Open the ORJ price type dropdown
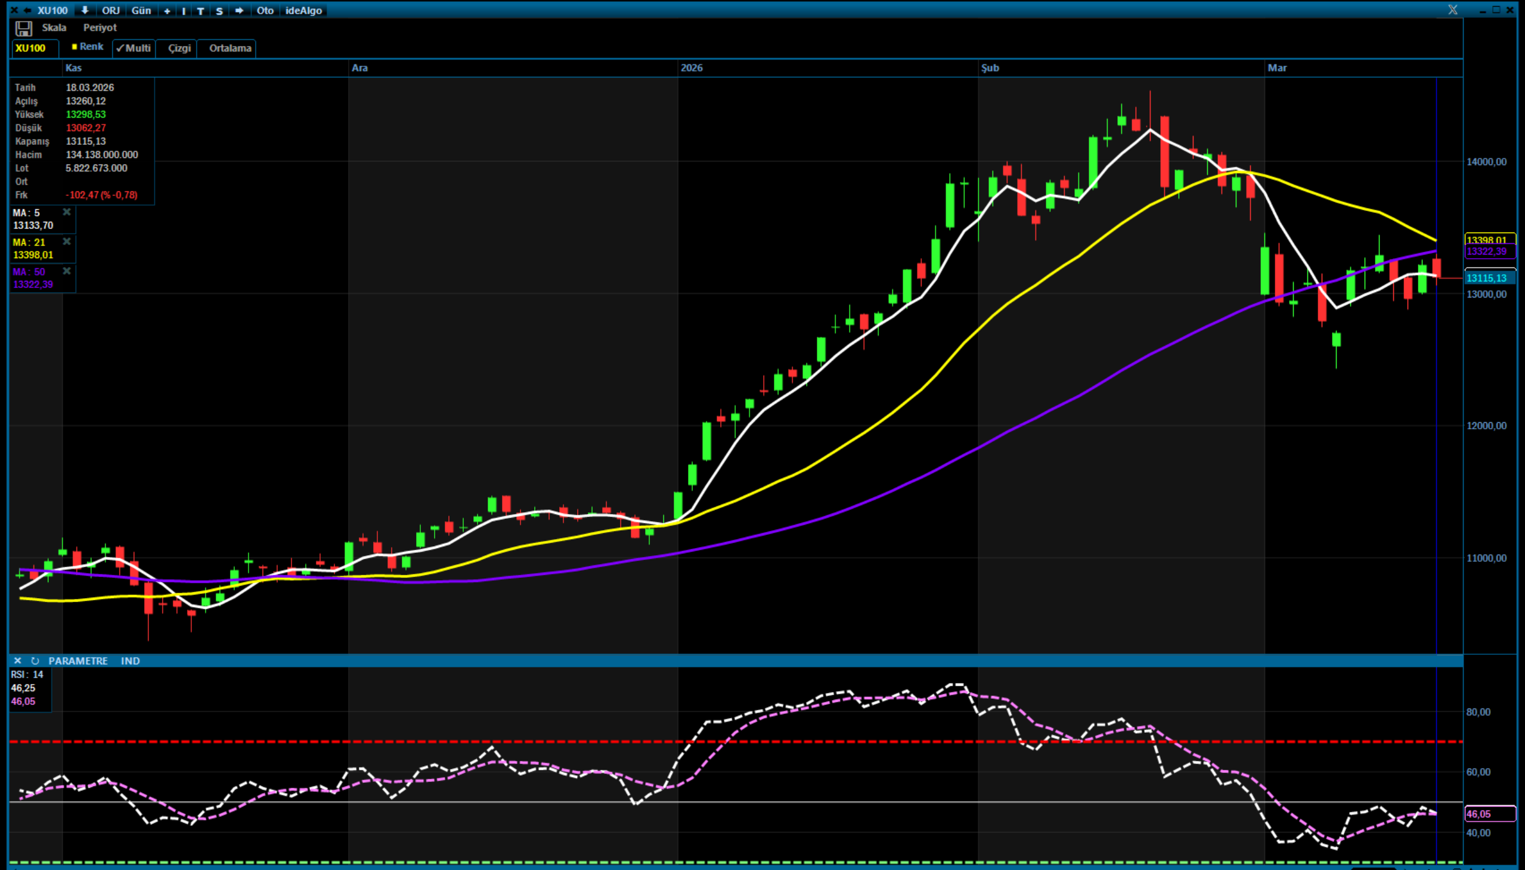The image size is (1525, 870). [x=110, y=10]
